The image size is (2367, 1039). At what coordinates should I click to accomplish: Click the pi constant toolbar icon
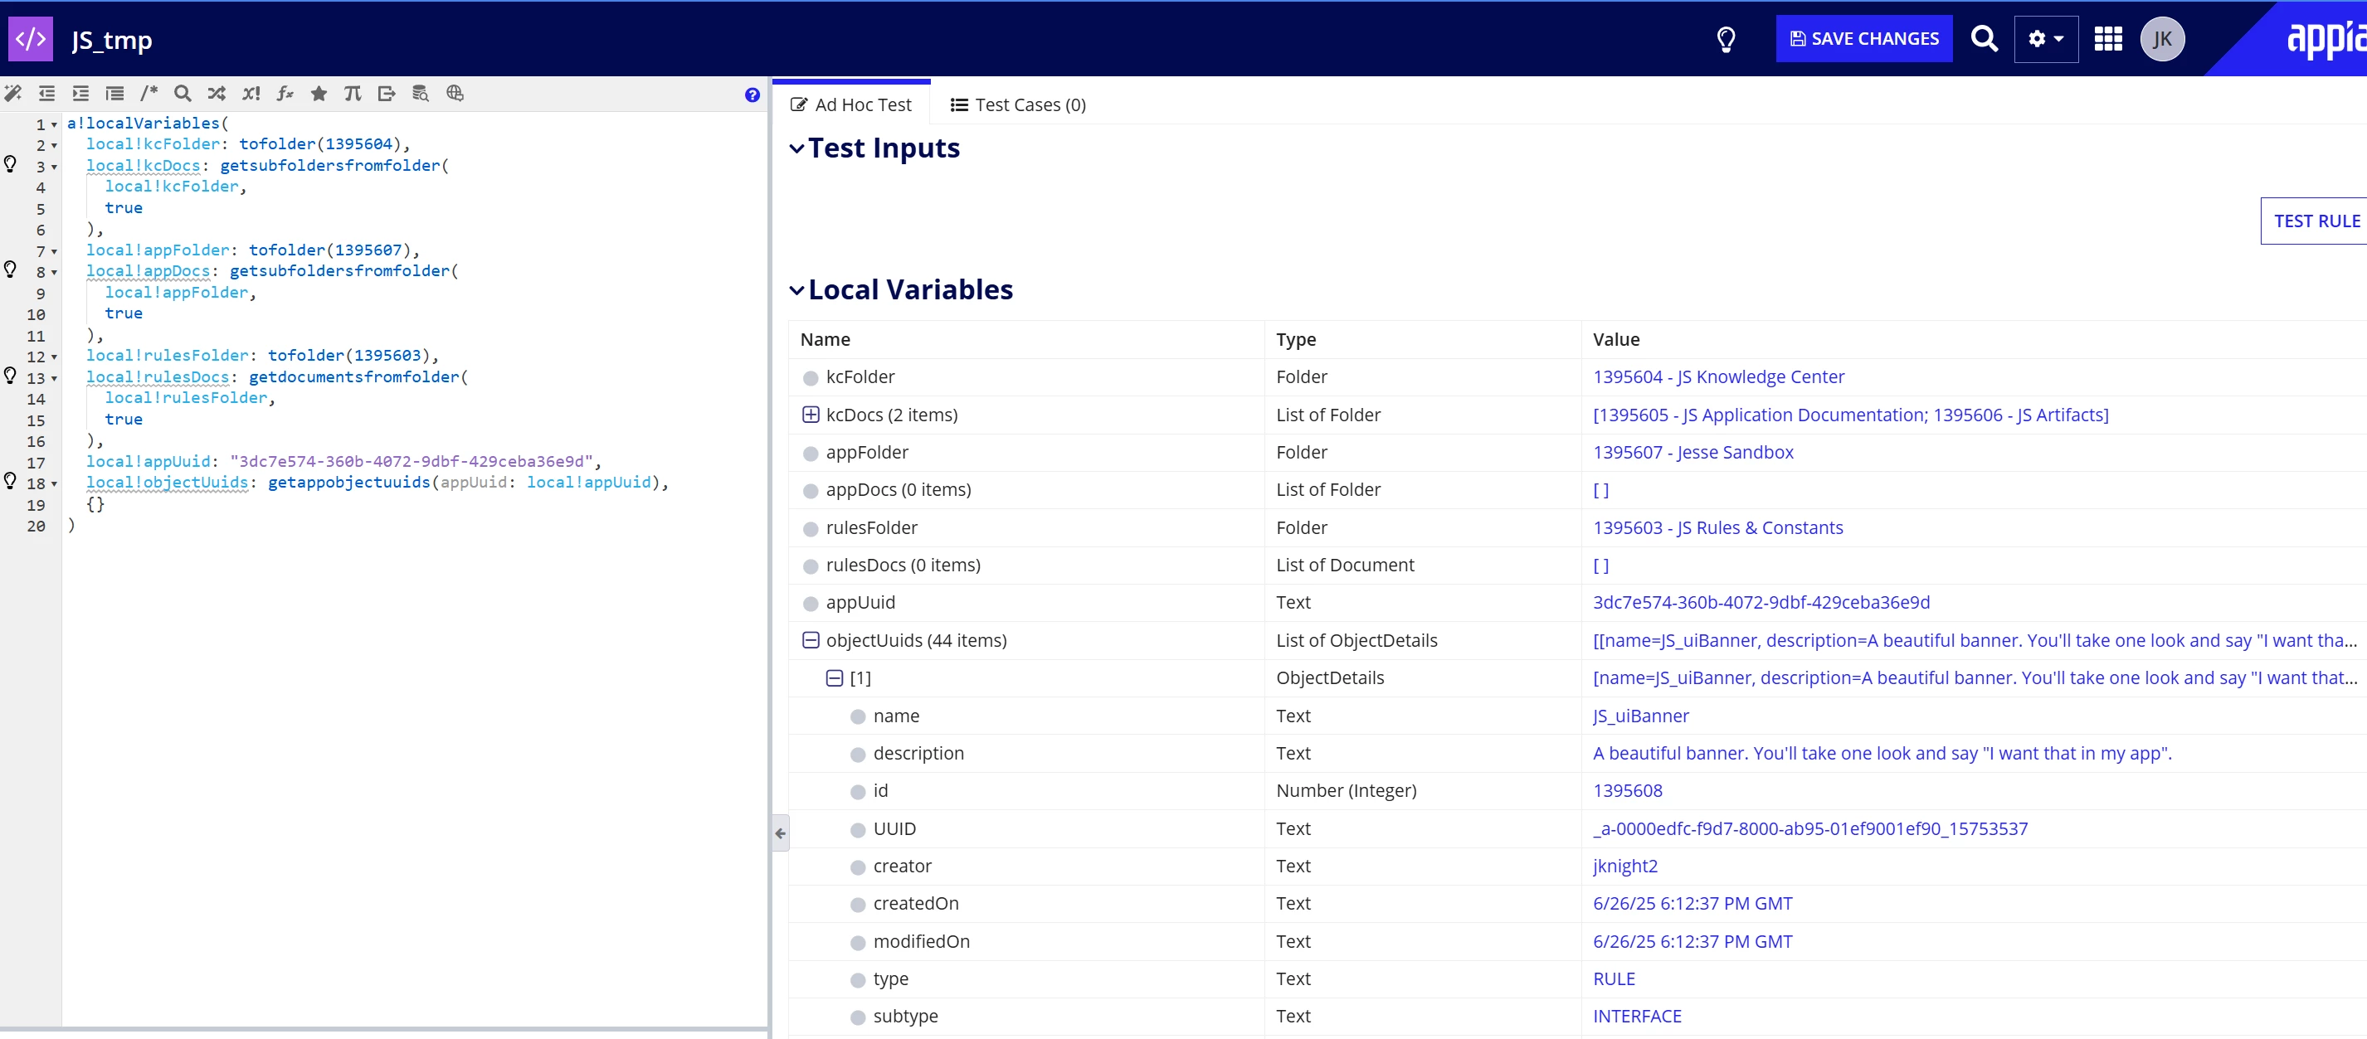click(x=353, y=93)
